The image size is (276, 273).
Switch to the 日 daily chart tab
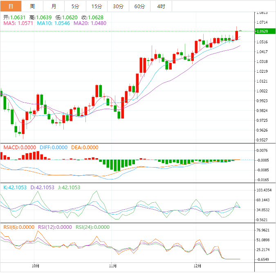tap(11, 6)
